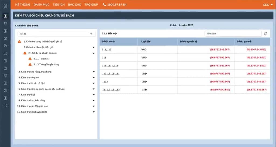
Task: Select 1. Kiểm tra trạng thái chứng từ ghi sổ
Action: 43,41
